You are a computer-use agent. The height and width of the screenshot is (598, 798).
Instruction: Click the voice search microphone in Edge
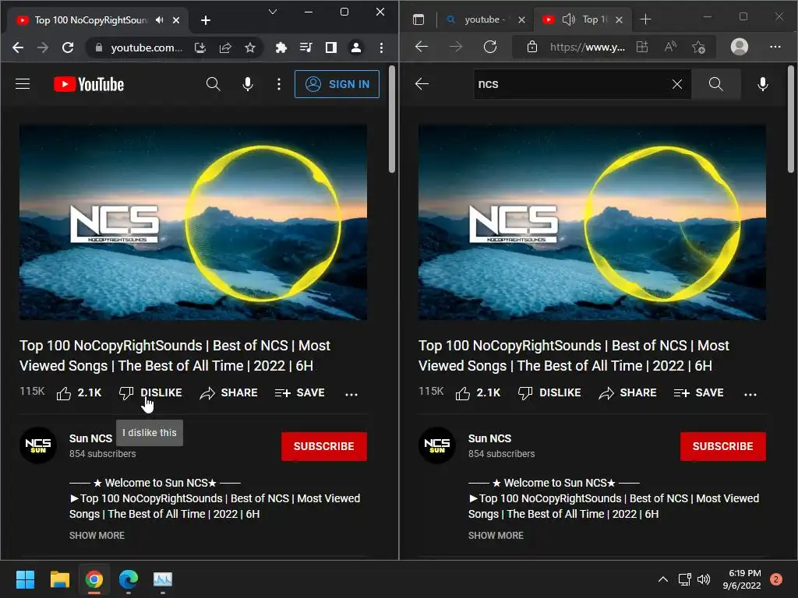click(x=762, y=84)
